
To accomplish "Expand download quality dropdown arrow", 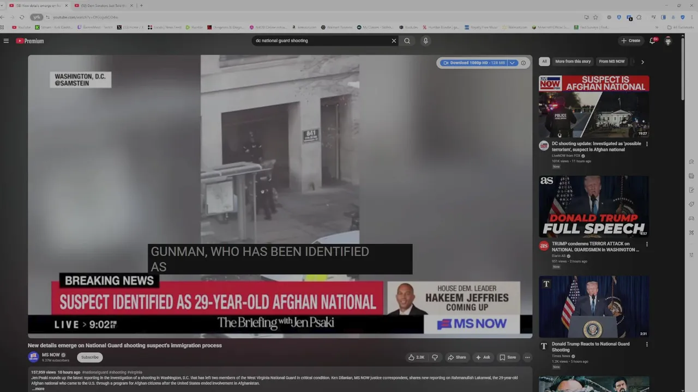I will pos(512,63).
